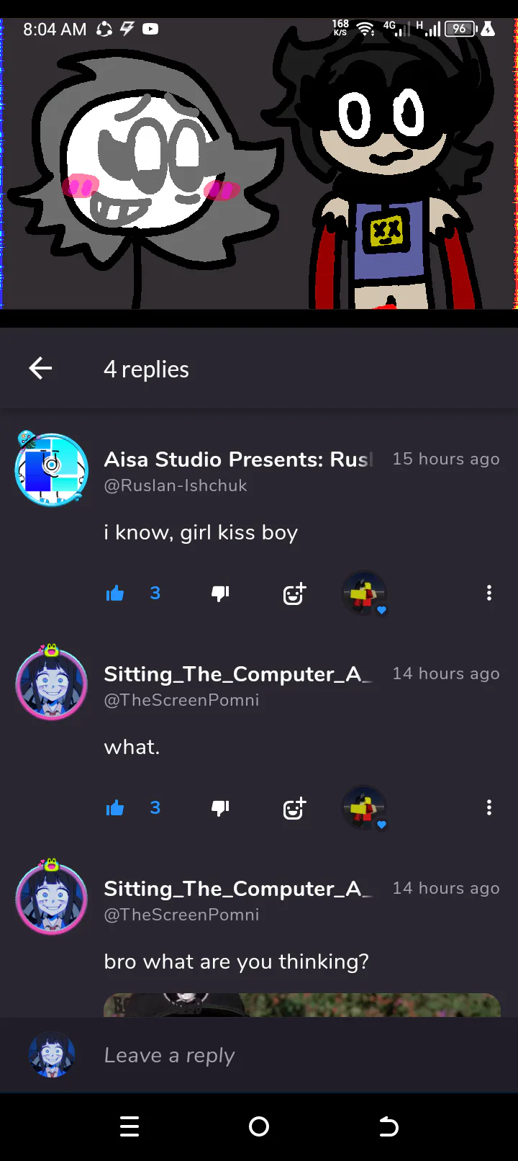The width and height of the screenshot is (518, 1161).
Task: Like the "what." comment
Action: pyautogui.click(x=115, y=808)
